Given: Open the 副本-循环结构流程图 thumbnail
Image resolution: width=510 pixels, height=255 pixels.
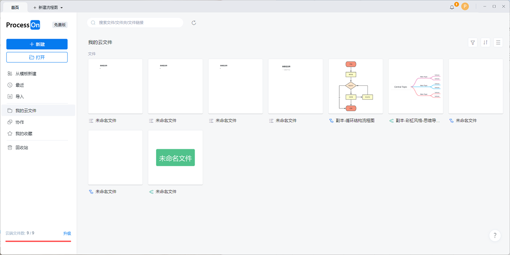Looking at the screenshot, I should tap(355, 86).
